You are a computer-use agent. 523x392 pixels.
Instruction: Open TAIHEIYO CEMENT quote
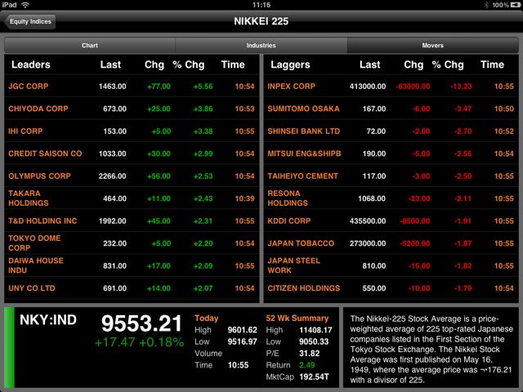[x=391, y=176]
